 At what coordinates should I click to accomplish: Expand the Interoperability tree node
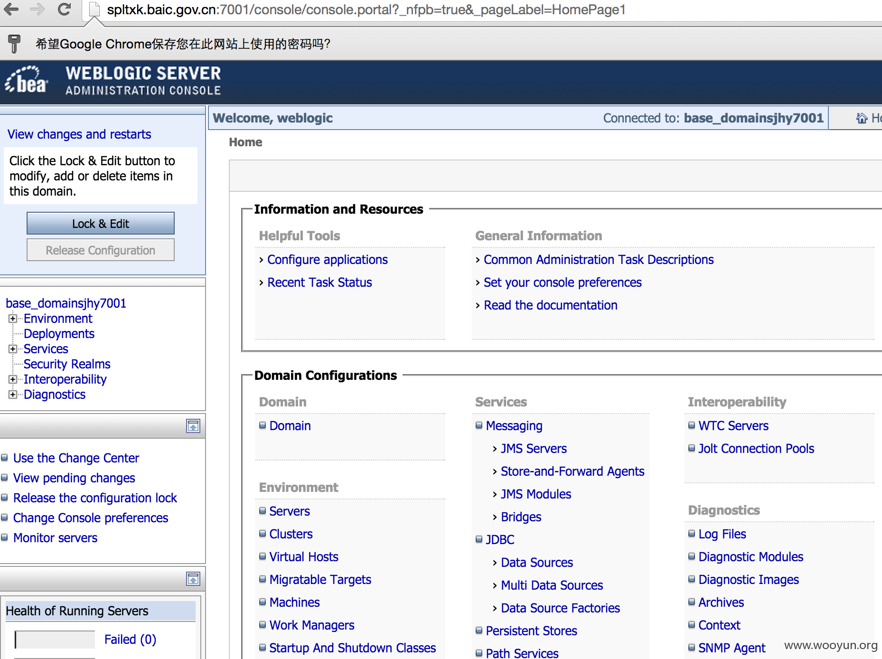13,379
